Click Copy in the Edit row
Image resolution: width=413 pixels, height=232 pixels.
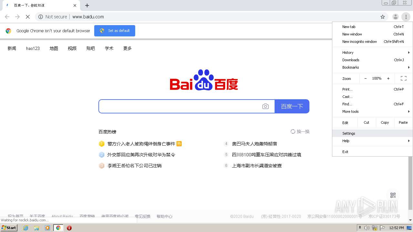385,122
